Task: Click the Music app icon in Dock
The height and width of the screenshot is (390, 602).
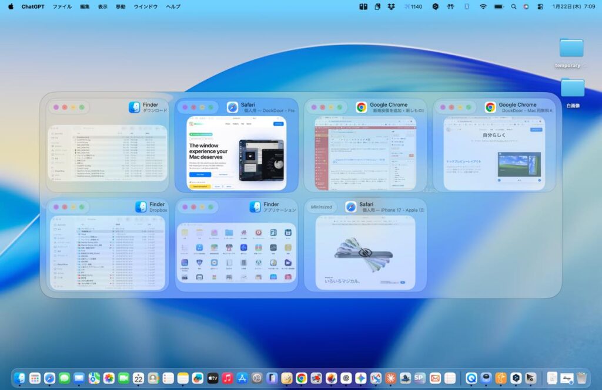Action: [228, 378]
